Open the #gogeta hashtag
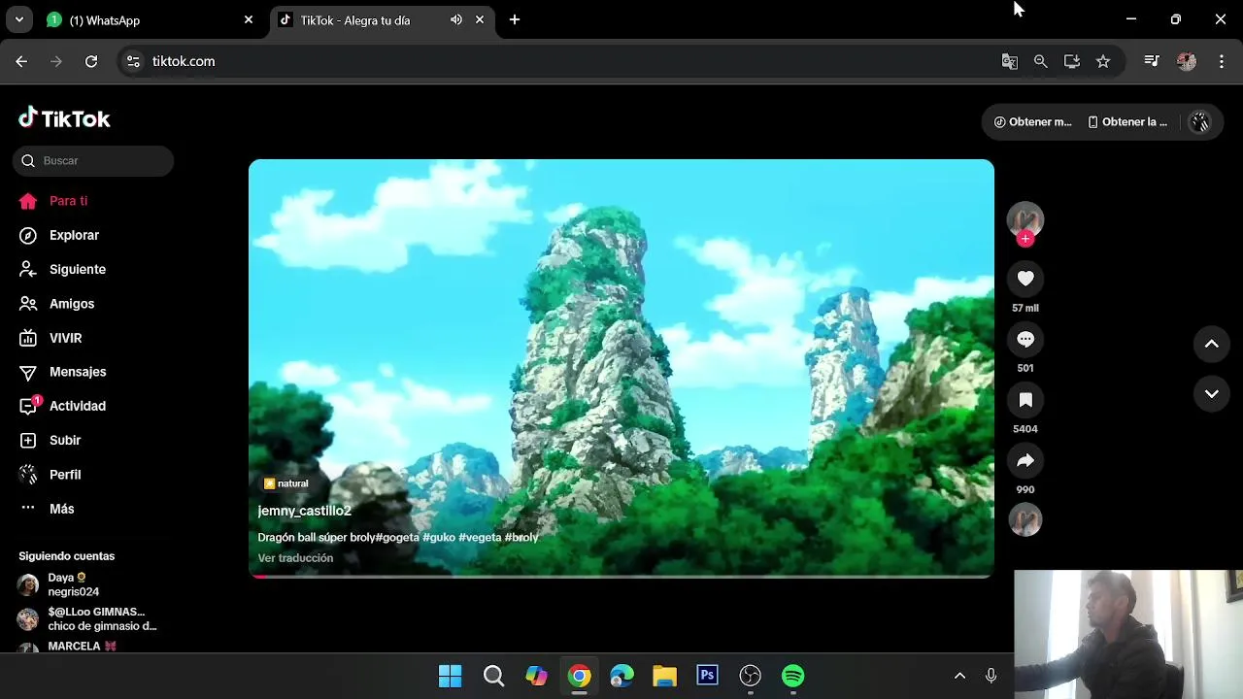This screenshot has height=699, width=1243. tap(397, 537)
